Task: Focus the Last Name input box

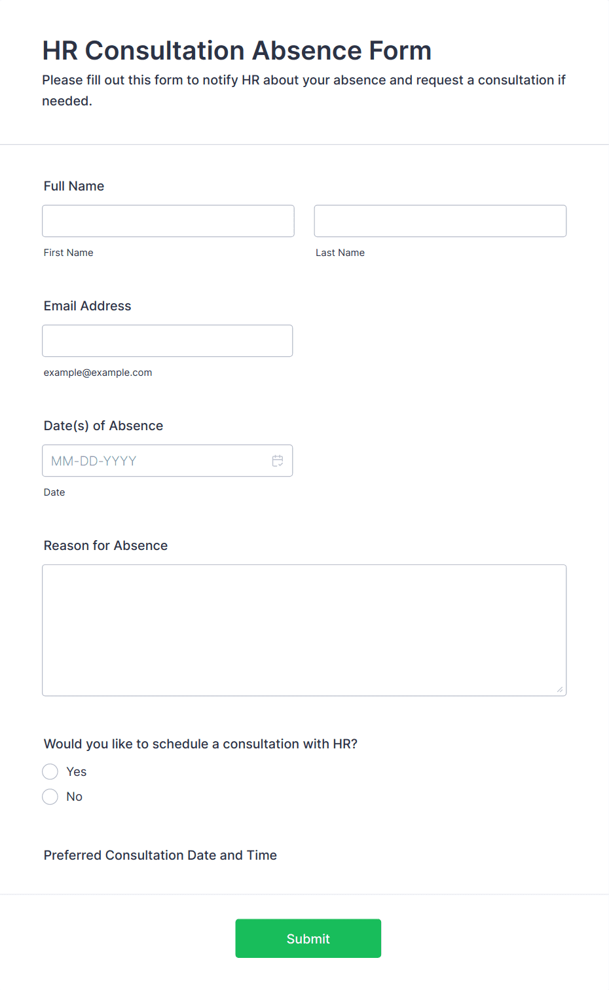Action: pyautogui.click(x=440, y=221)
